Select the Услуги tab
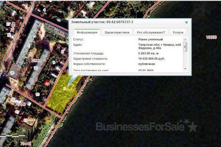The image size is (221, 147). coord(178,33)
